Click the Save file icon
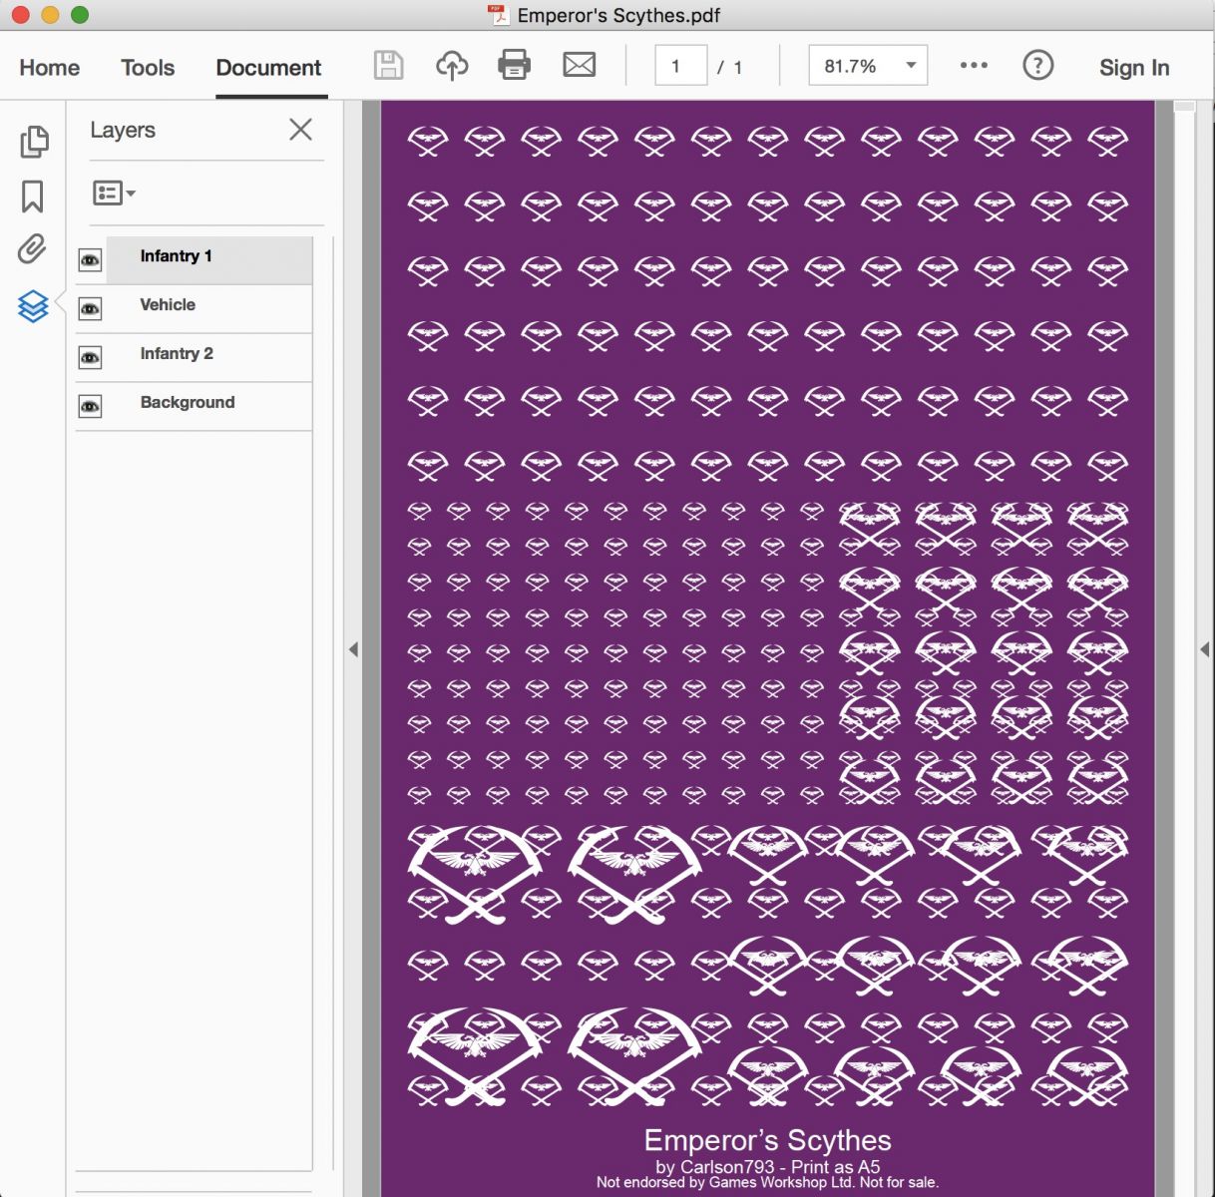1215x1197 pixels. pyautogui.click(x=388, y=66)
